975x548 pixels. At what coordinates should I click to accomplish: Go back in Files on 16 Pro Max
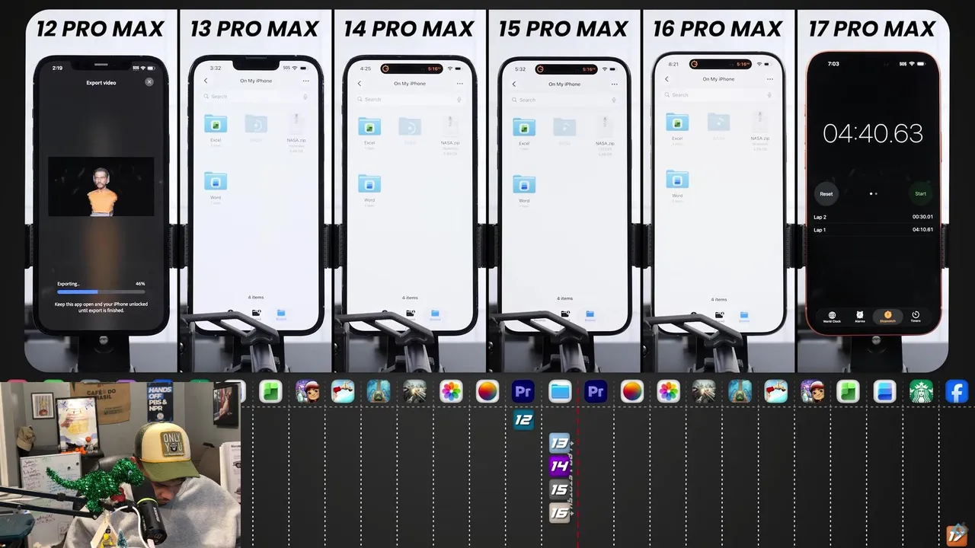pos(667,79)
